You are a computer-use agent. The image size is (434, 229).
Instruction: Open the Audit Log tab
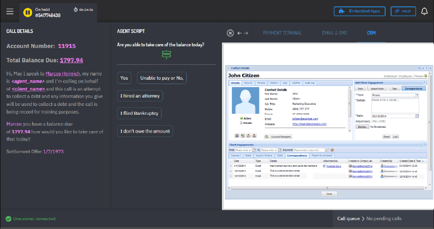[x=309, y=83]
